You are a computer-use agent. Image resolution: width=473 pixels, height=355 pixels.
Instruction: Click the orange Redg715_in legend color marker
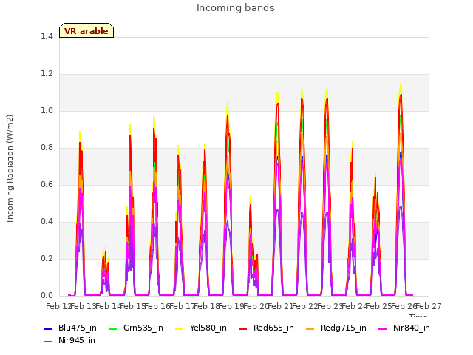click(x=310, y=328)
